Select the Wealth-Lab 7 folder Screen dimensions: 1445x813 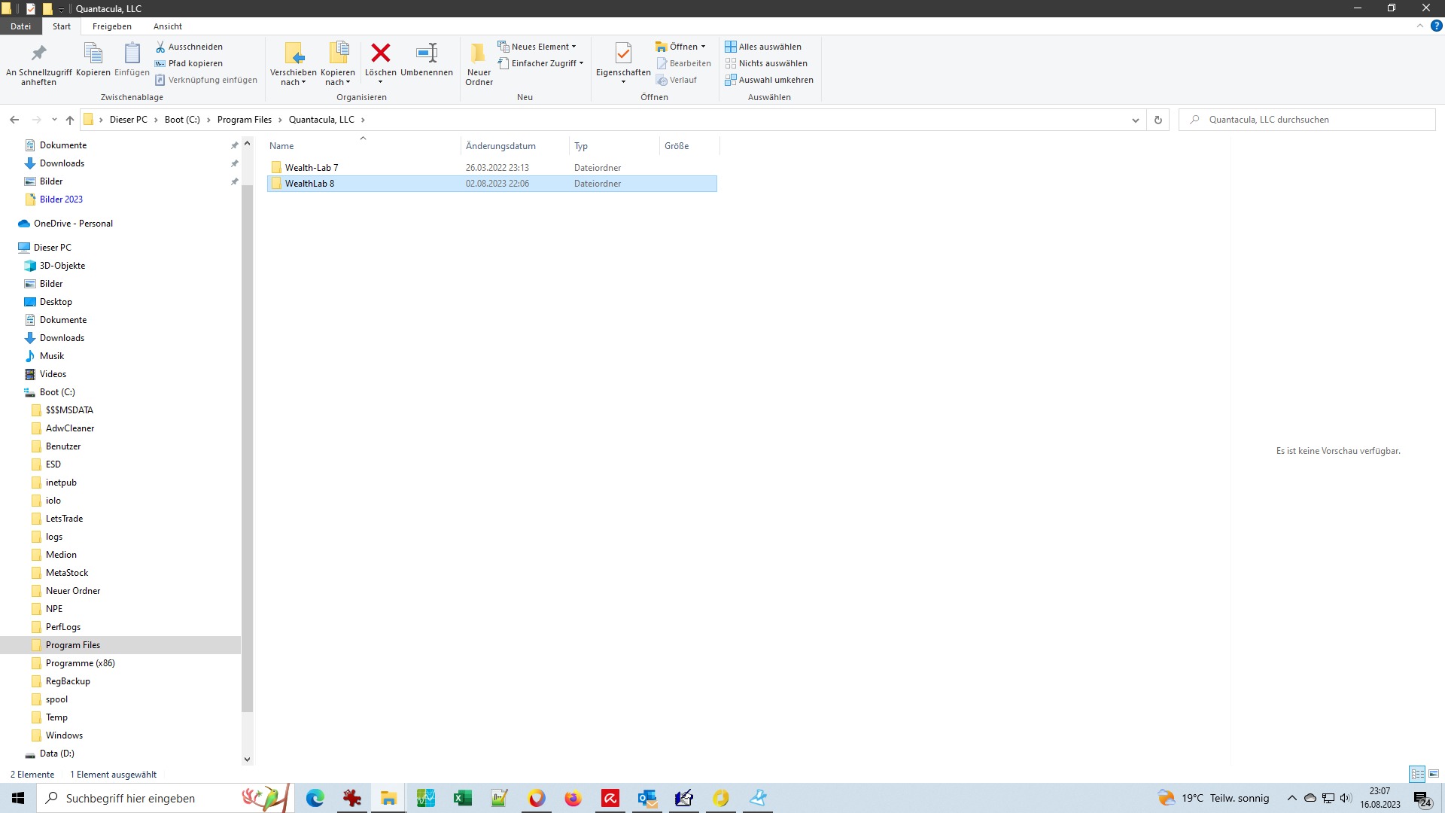491,168
